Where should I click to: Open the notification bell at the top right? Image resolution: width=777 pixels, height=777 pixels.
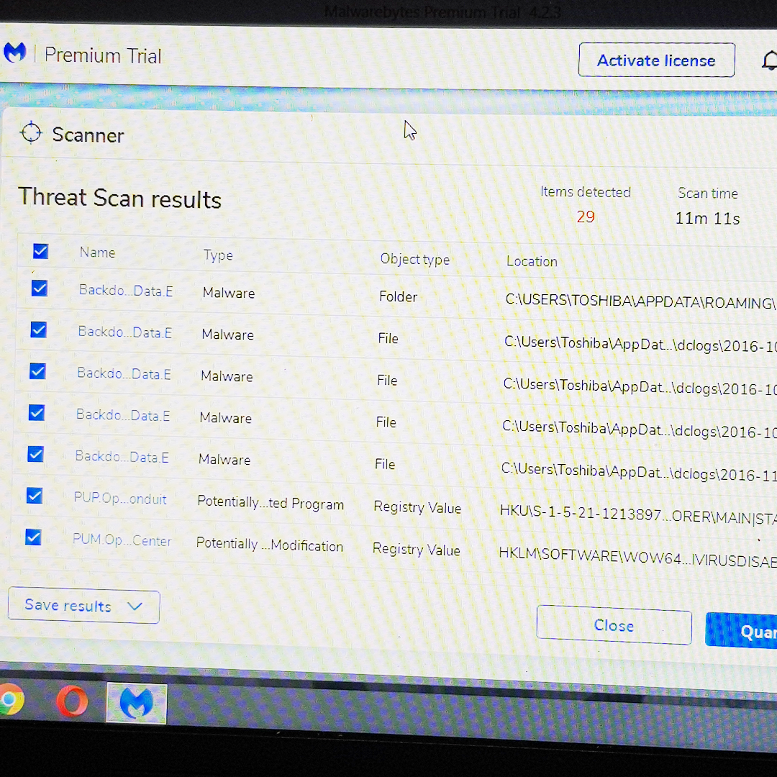771,61
